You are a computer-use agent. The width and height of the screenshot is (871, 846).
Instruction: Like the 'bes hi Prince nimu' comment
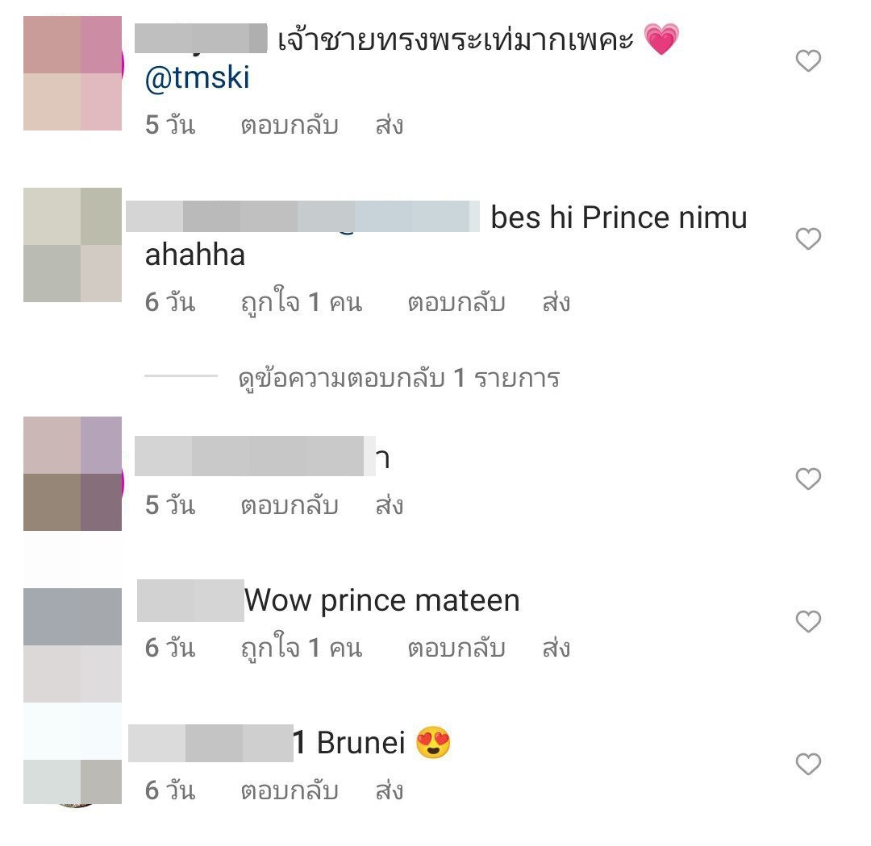(x=807, y=238)
